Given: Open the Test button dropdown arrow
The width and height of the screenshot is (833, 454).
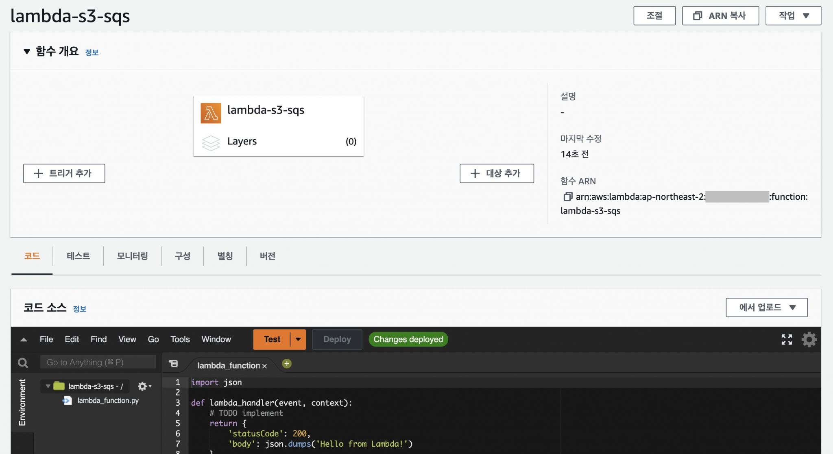Looking at the screenshot, I should 298,339.
